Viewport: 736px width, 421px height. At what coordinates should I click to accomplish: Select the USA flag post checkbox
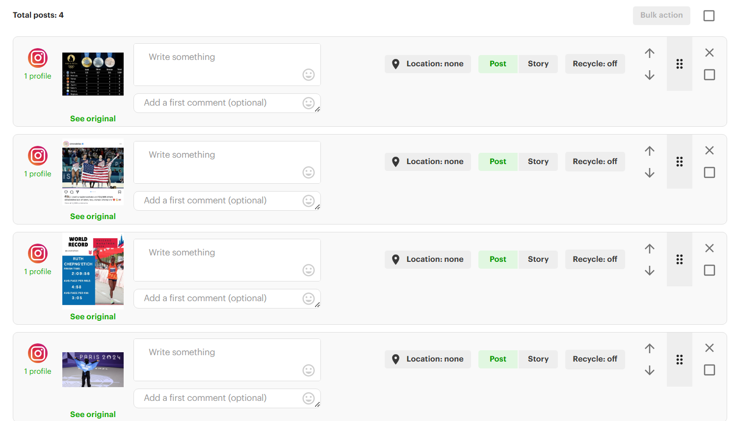(710, 172)
